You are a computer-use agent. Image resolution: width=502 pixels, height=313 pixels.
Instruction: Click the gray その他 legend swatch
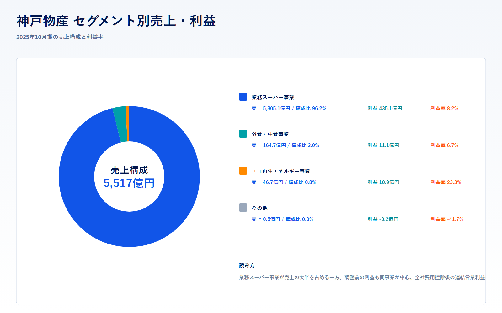coord(243,208)
